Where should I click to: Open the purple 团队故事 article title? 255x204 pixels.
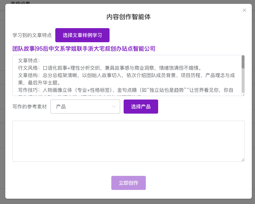(84, 49)
